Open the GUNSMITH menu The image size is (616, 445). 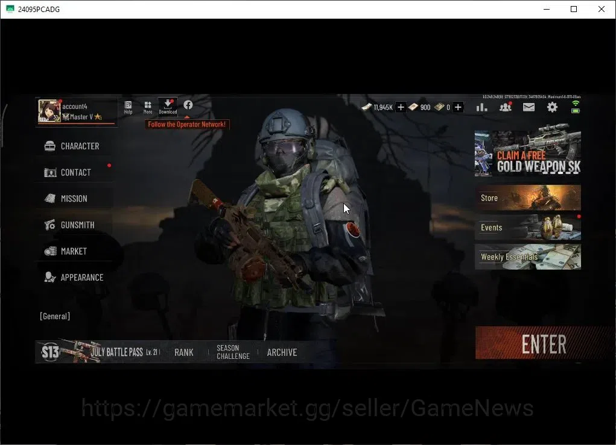(75, 225)
